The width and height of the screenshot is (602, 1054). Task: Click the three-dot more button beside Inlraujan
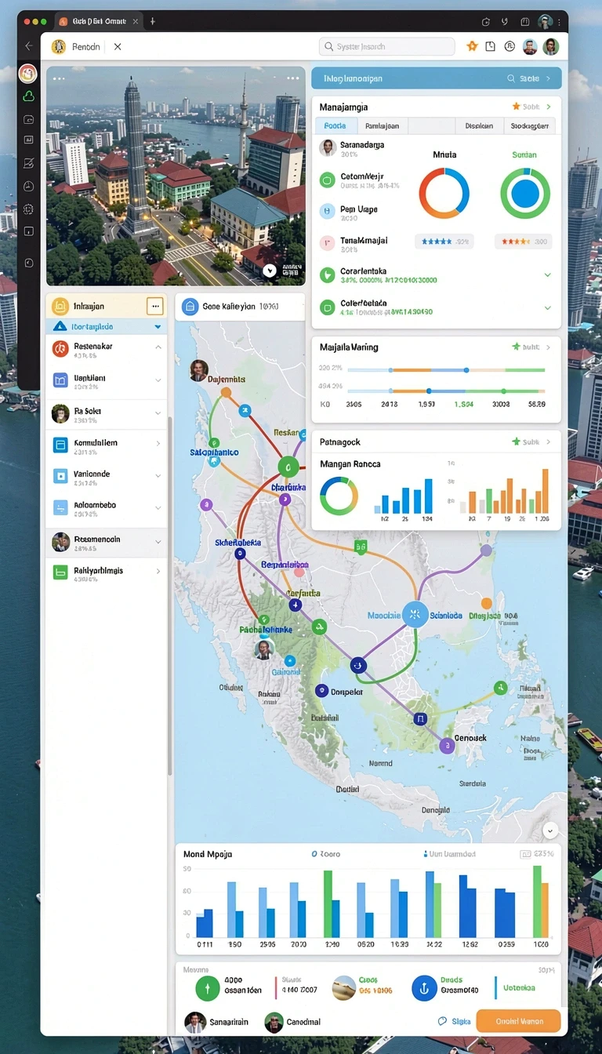pyautogui.click(x=155, y=307)
